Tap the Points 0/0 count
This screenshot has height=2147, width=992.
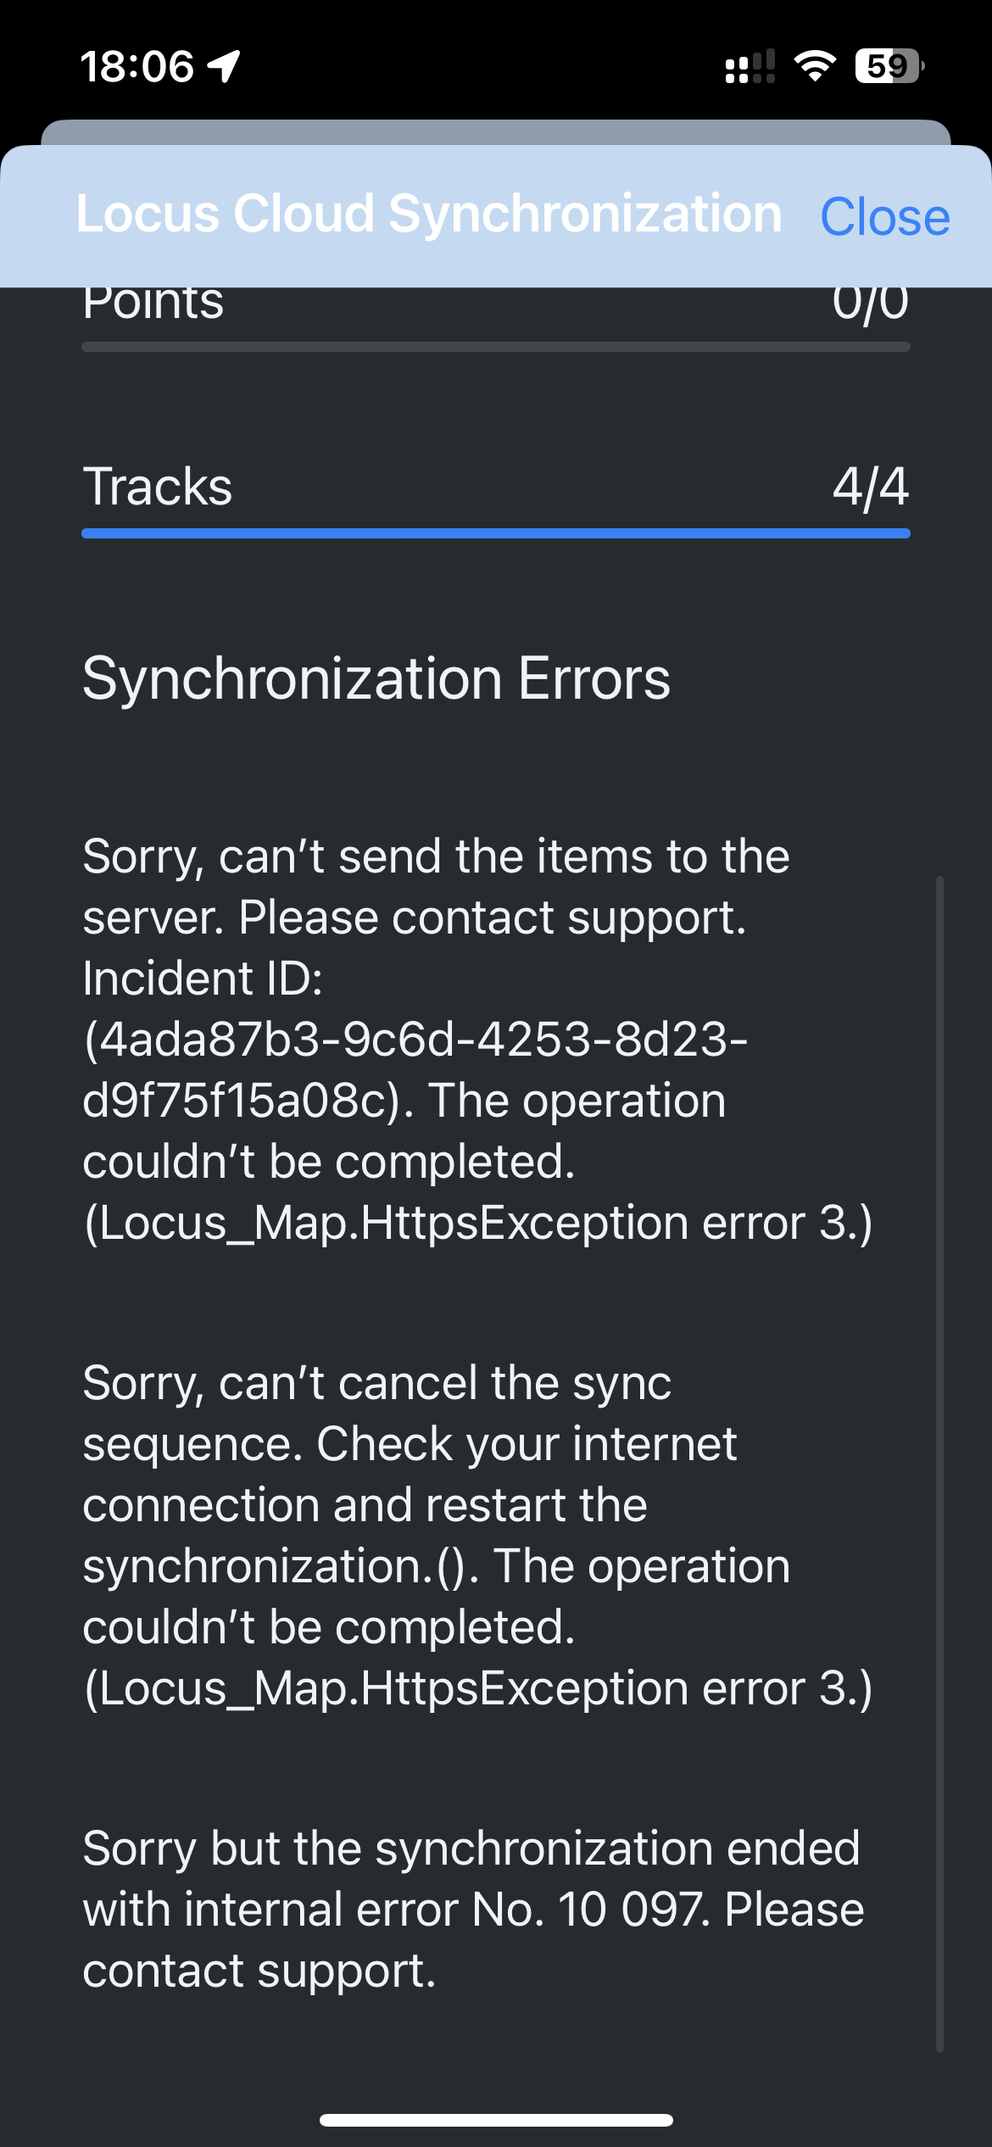coord(870,304)
